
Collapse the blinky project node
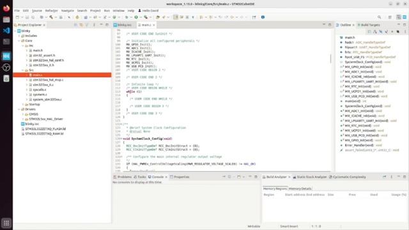(15, 31)
